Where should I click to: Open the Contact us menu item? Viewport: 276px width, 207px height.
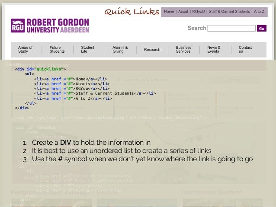(245, 49)
